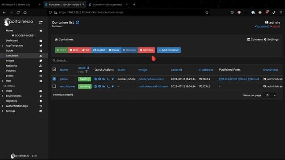Open stats quick action for pihole
This screenshot has width=285, height=160.
coord(104,79)
